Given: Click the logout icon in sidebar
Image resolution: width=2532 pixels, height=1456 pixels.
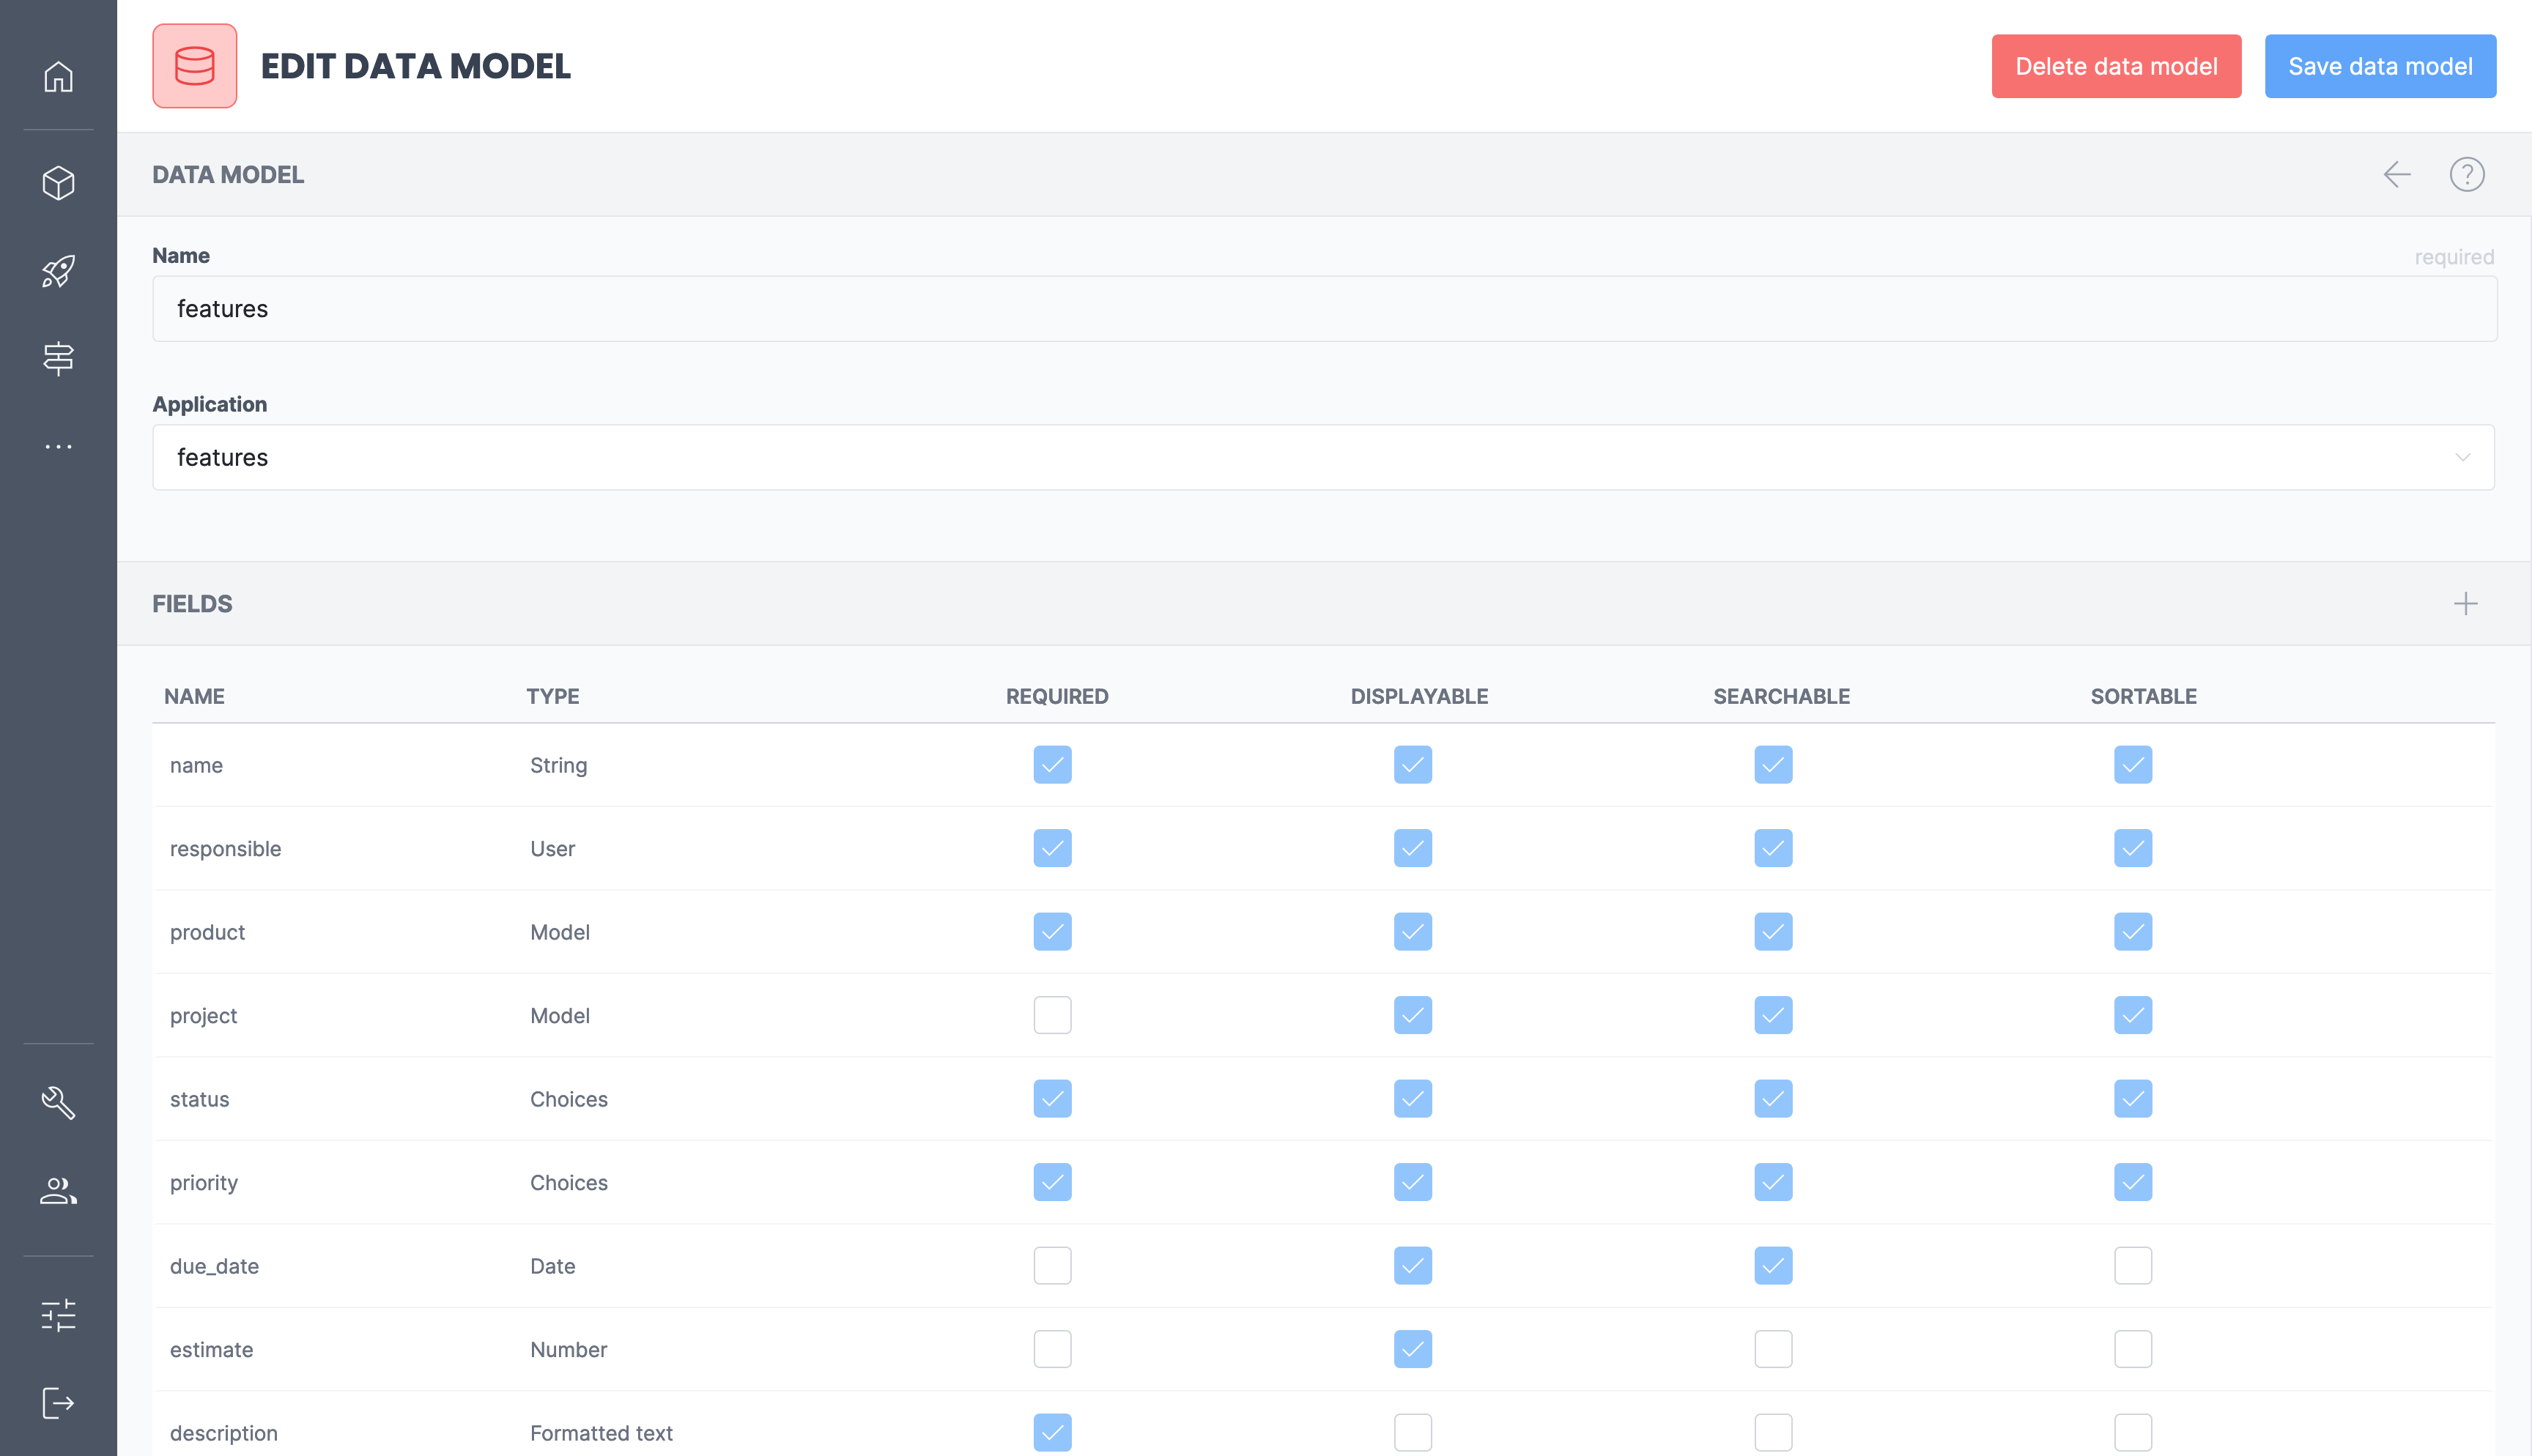Looking at the screenshot, I should [58, 1403].
